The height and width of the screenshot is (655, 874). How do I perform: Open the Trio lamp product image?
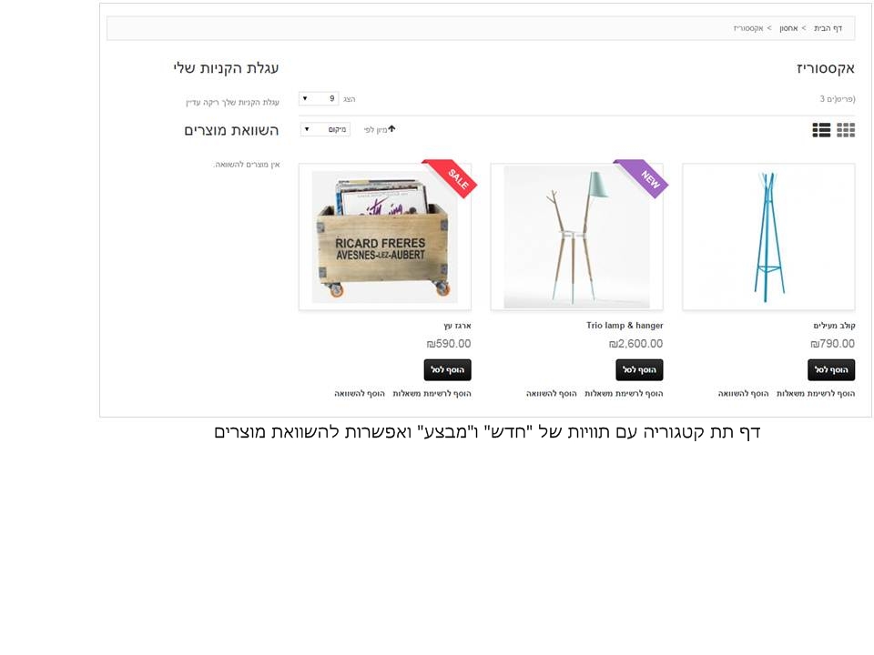click(x=577, y=237)
